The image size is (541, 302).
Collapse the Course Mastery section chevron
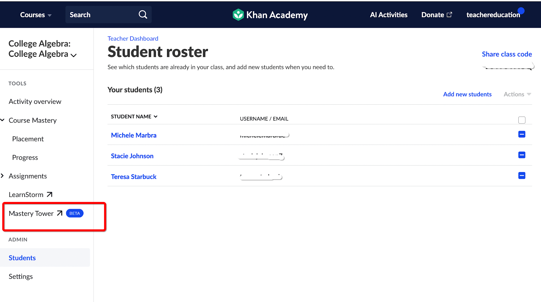pos(2,120)
